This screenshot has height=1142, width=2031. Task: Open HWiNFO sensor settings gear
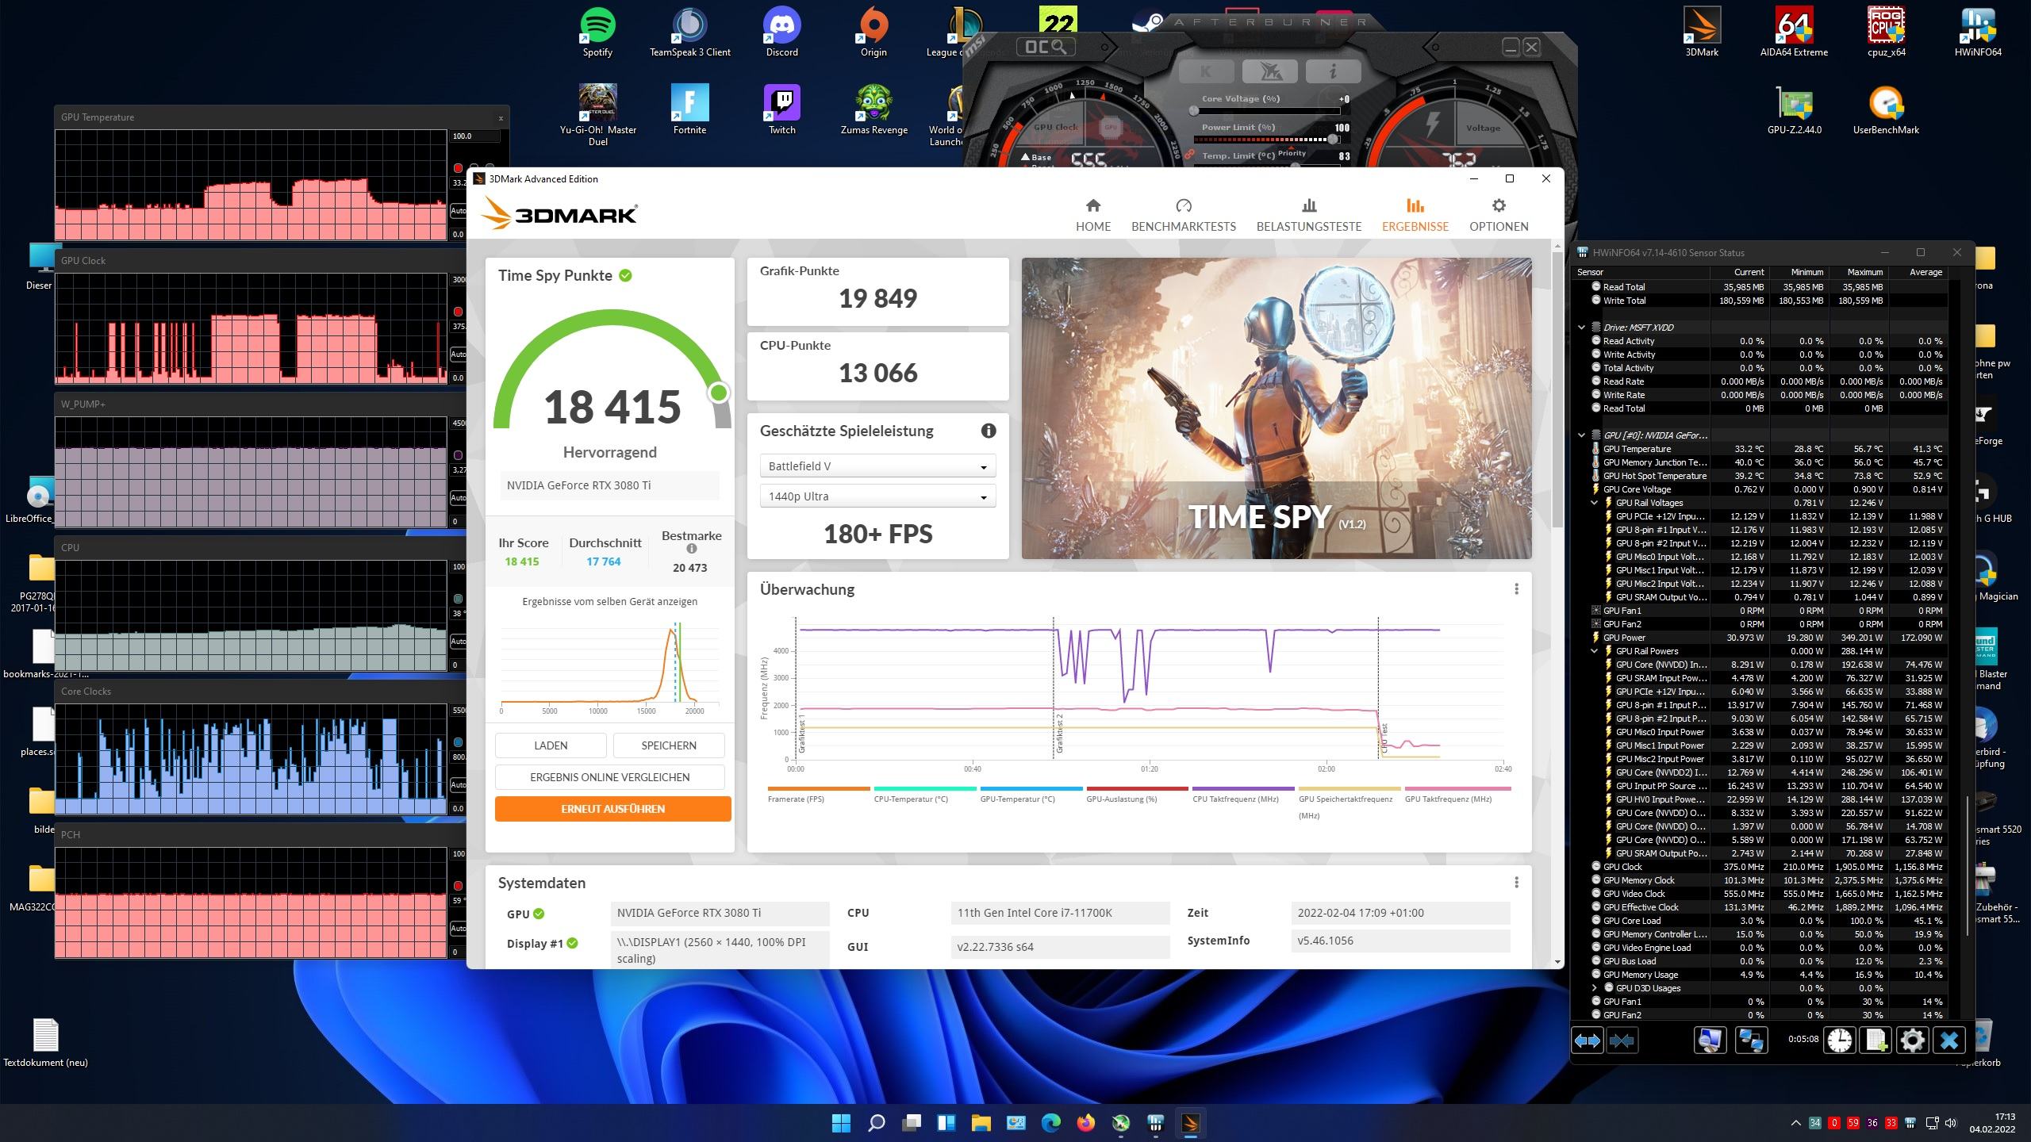pyautogui.click(x=1912, y=1040)
